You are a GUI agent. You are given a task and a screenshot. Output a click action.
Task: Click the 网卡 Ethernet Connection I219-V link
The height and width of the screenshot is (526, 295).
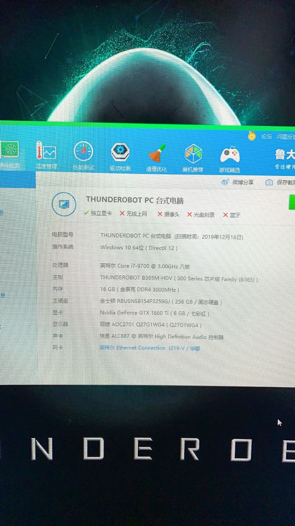click(x=150, y=348)
